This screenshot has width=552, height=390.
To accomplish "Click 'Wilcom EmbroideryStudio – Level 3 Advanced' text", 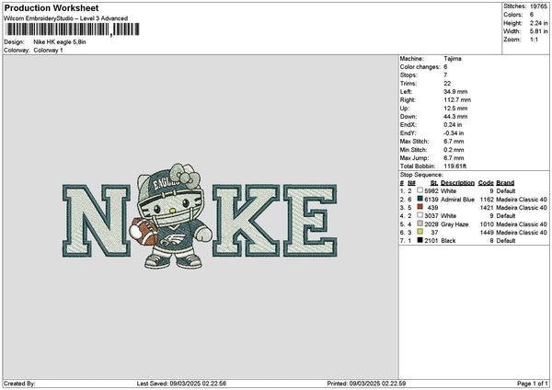I will click(x=66, y=18).
